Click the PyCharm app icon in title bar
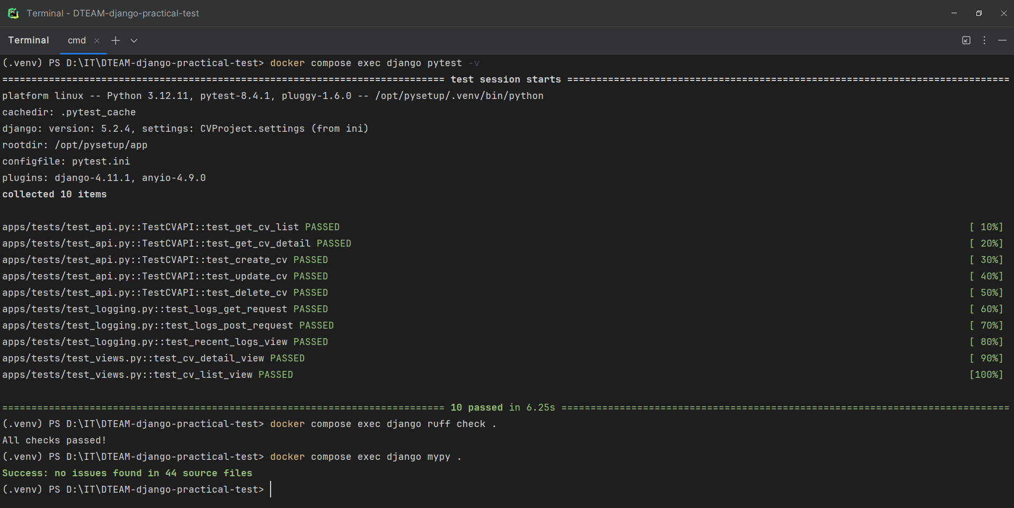 pos(13,13)
